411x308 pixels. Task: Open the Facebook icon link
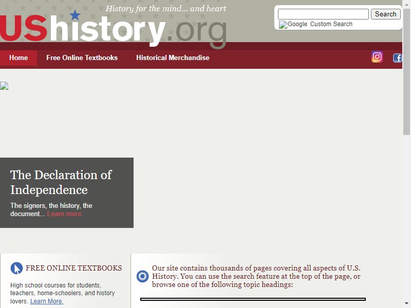(x=397, y=58)
